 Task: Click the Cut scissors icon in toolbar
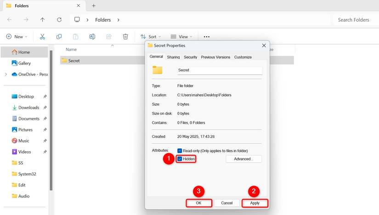(x=42, y=37)
